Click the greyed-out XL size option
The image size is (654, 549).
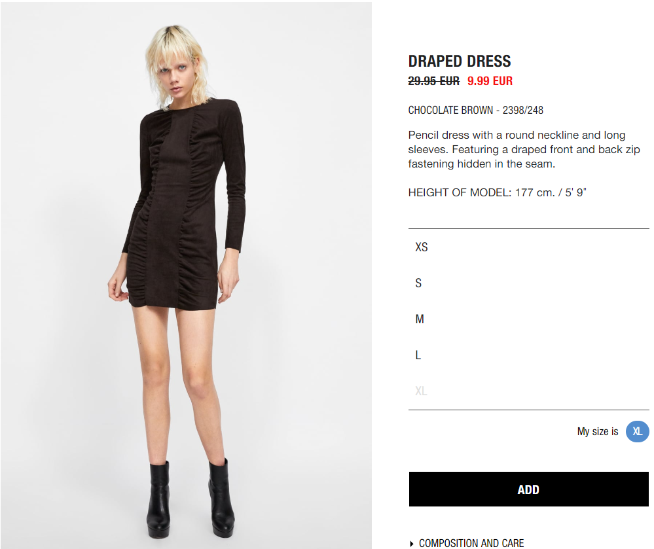tap(528, 391)
